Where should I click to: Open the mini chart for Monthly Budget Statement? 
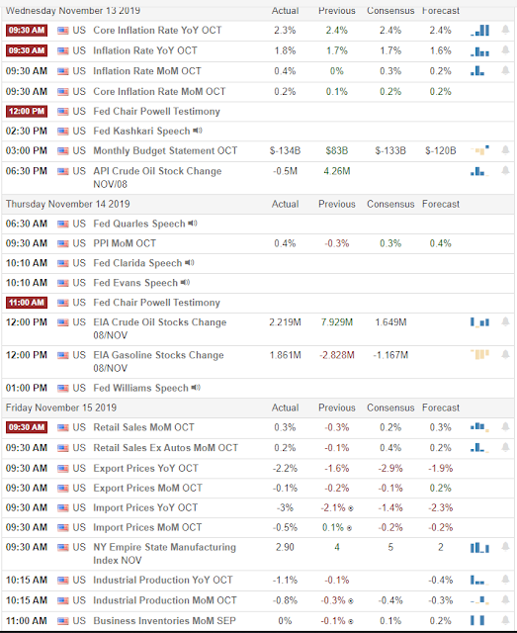coord(479,150)
